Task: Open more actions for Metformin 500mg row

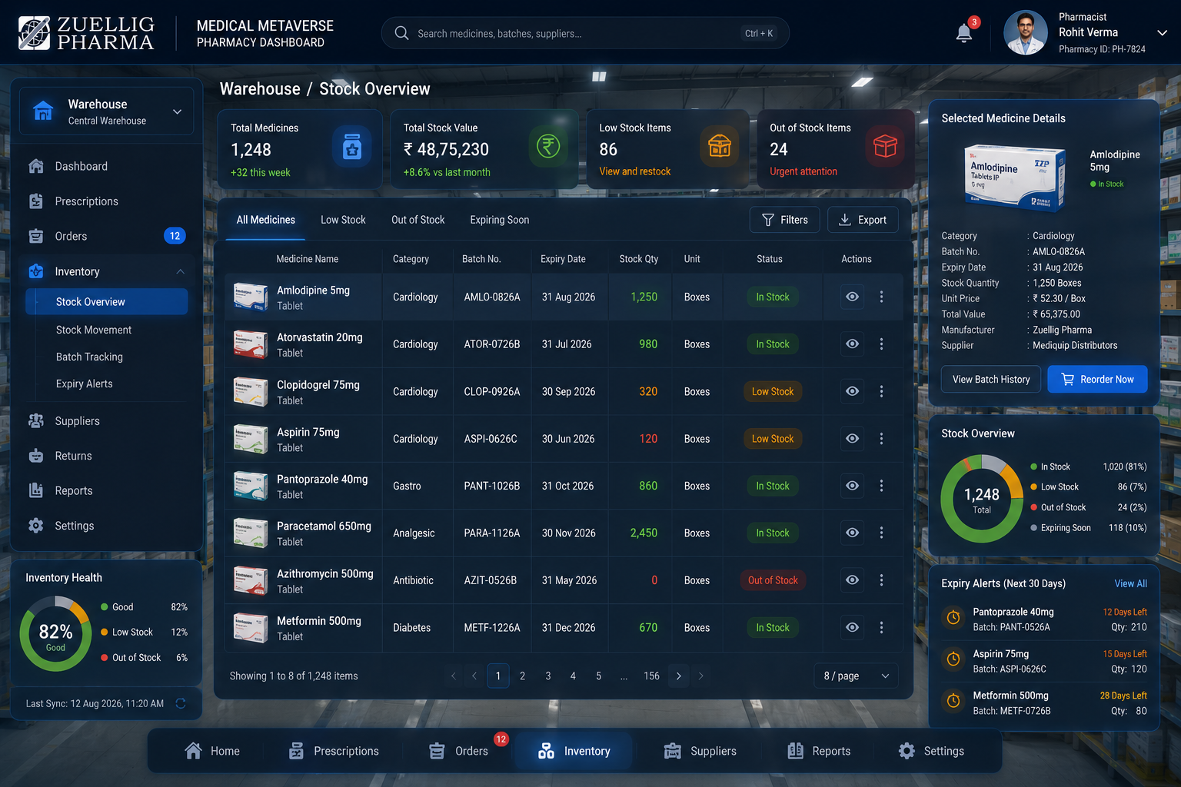Action: coord(881,628)
